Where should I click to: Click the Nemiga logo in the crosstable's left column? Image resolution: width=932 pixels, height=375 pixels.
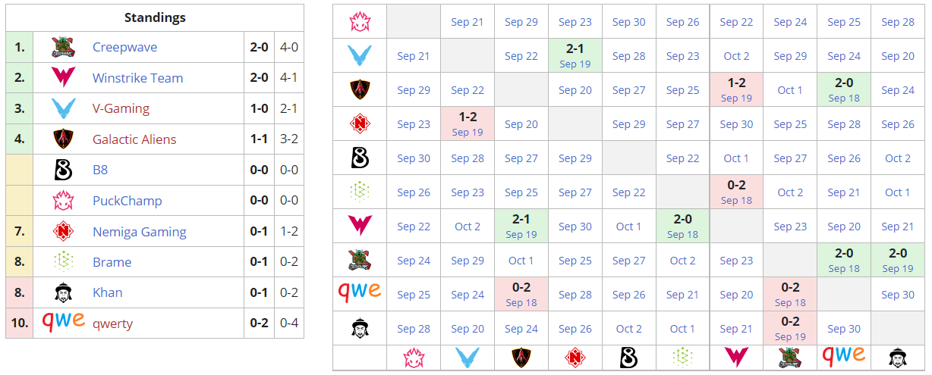point(360,123)
